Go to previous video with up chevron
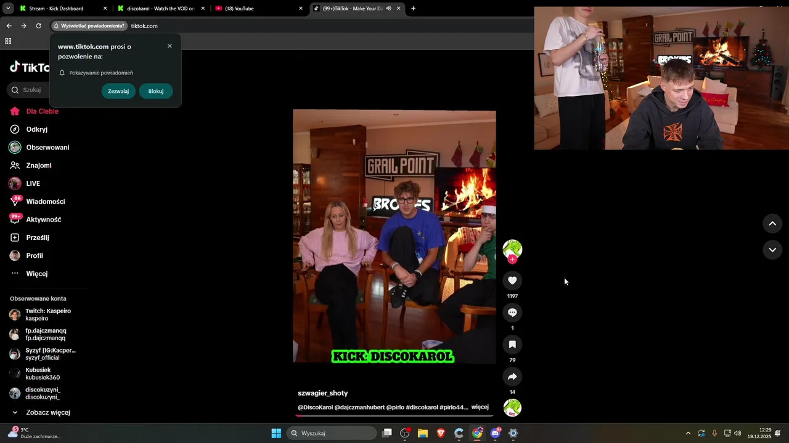Image resolution: width=789 pixels, height=443 pixels. pos(772,223)
